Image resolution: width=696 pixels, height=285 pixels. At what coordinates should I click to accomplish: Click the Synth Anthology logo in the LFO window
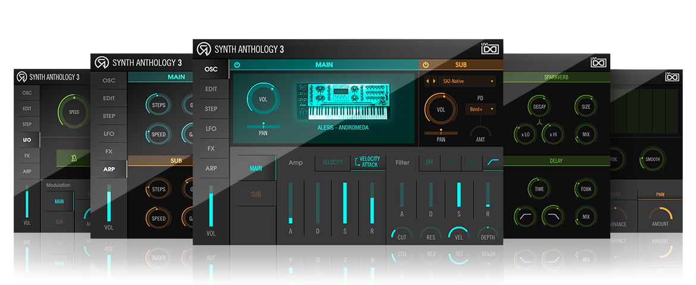(22, 77)
